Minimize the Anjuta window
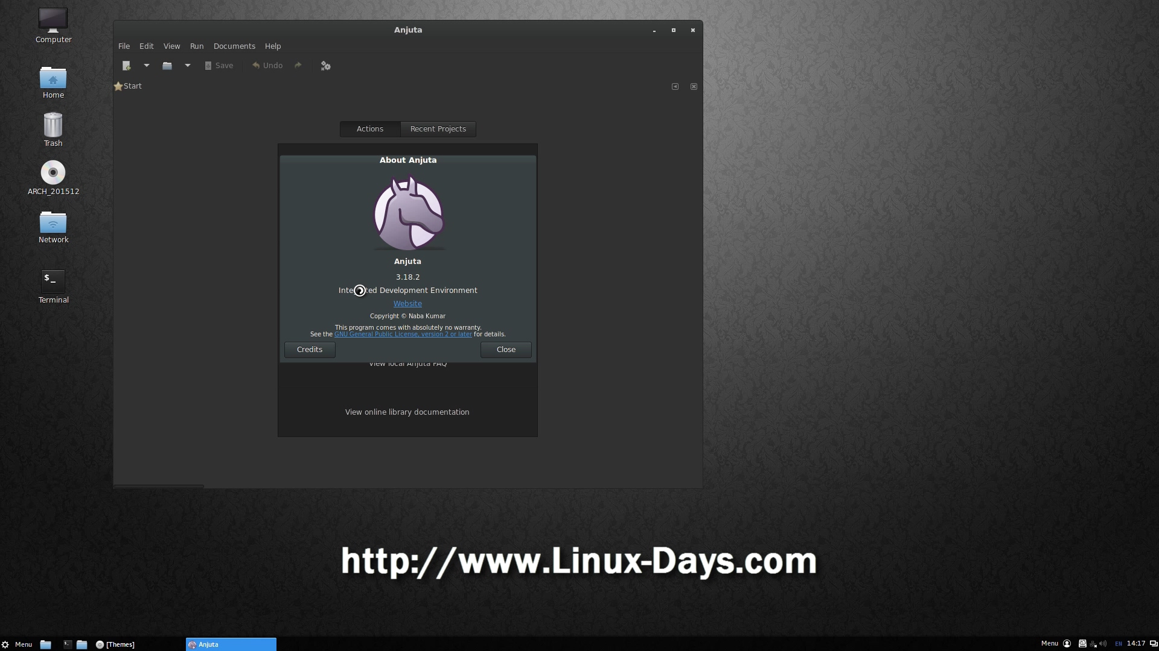This screenshot has height=651, width=1159. click(654, 30)
